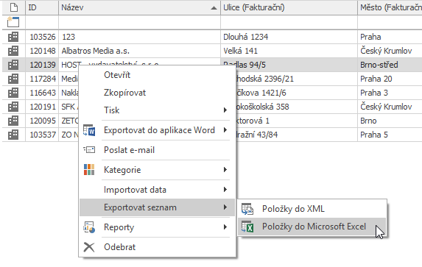Sort by the ID column header
The height and width of the screenshot is (267, 422).
point(42,7)
